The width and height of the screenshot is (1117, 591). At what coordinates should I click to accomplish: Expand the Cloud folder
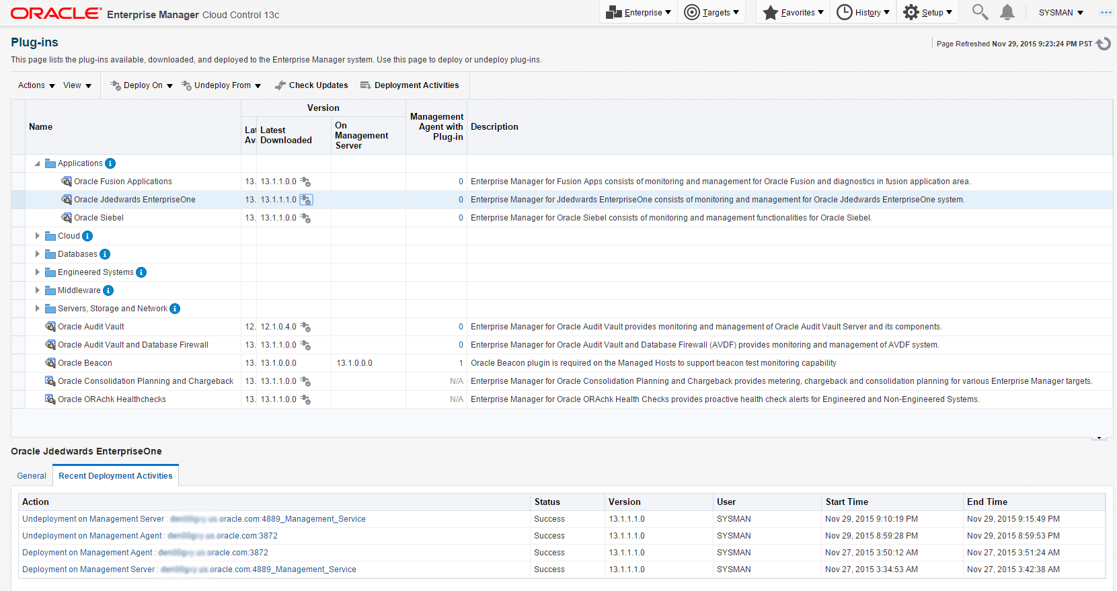click(37, 236)
